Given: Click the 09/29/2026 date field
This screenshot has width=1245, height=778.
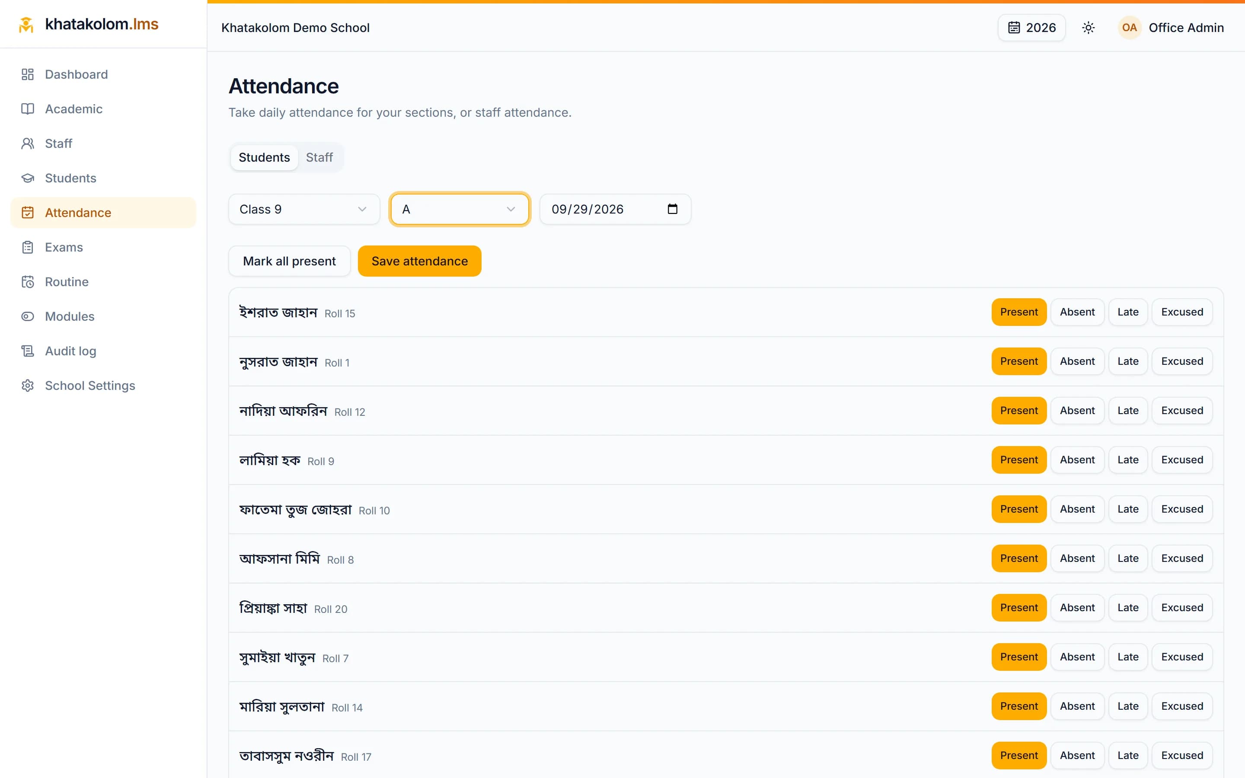Looking at the screenshot, I should pyautogui.click(x=615, y=210).
